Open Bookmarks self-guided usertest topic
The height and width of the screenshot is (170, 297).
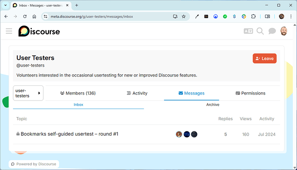(x=69, y=134)
